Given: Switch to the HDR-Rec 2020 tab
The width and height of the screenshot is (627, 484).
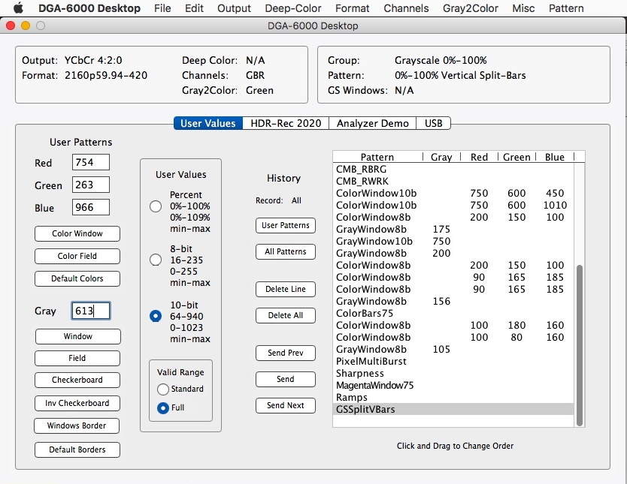Looking at the screenshot, I should 286,123.
